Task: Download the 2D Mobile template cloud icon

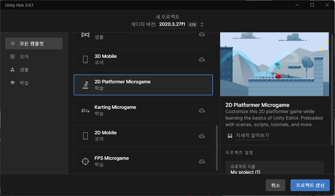Action: (x=202, y=136)
